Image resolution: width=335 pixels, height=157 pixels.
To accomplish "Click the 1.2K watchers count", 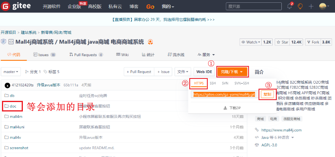I will click(267, 42).
